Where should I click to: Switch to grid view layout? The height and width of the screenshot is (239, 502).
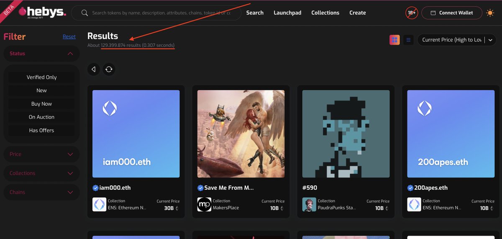[x=394, y=40]
